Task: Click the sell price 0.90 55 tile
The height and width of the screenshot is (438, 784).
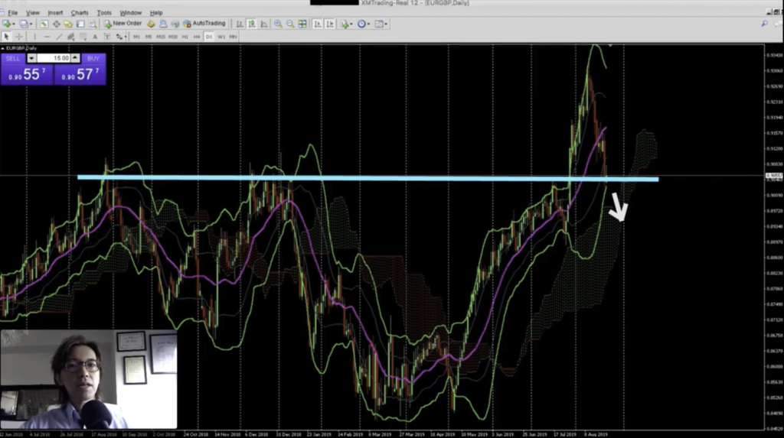Action: click(27, 74)
